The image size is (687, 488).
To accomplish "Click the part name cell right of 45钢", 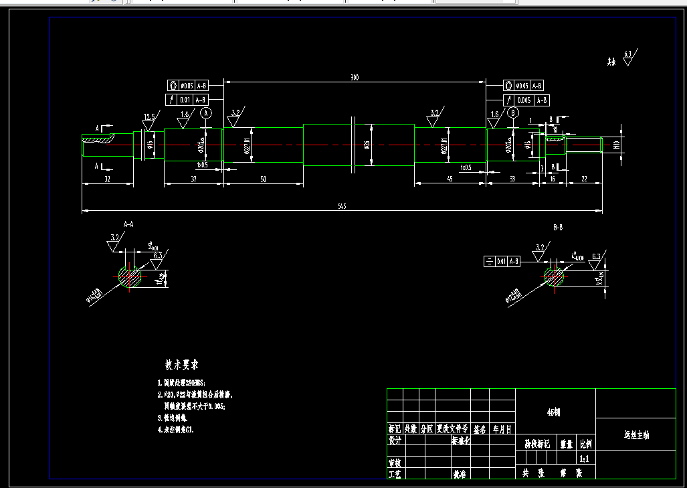I will coord(636,434).
